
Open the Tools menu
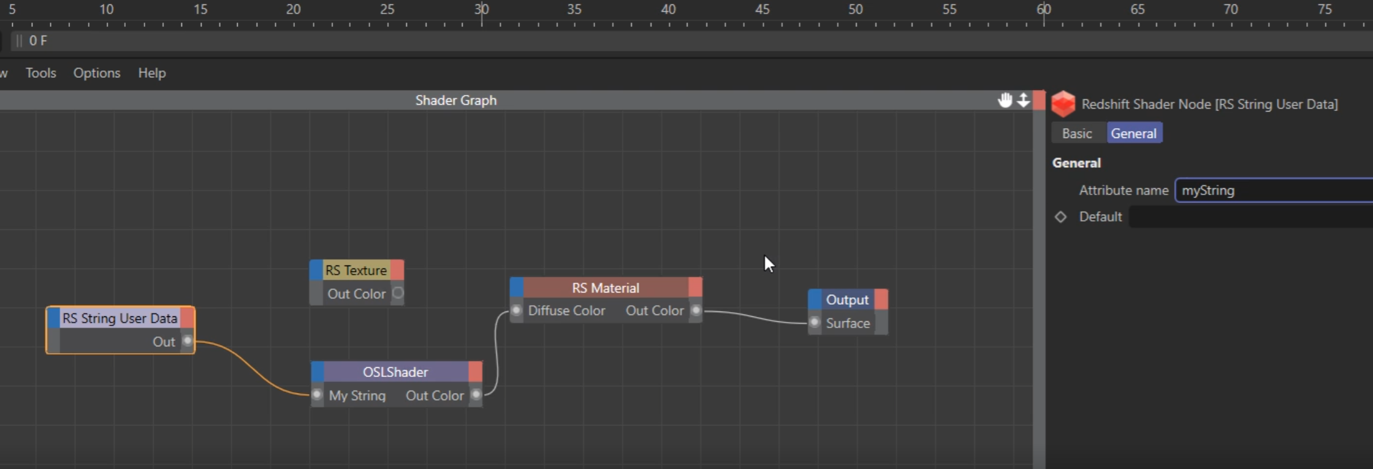click(x=41, y=73)
